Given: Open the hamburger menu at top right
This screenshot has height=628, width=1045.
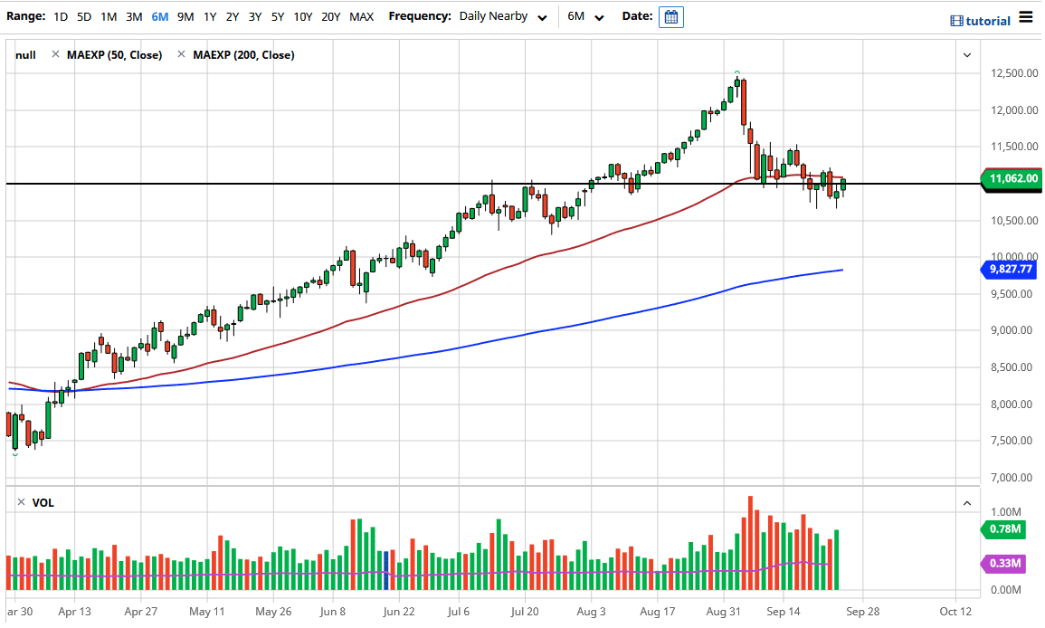Looking at the screenshot, I should click(x=1026, y=15).
